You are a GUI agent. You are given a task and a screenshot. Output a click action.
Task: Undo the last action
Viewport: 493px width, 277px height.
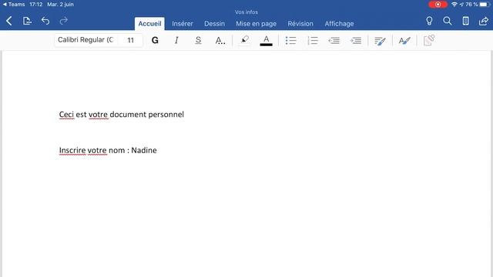(x=45, y=21)
